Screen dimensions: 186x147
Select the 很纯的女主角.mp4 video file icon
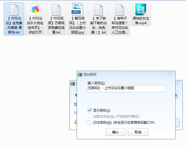coord(141,10)
